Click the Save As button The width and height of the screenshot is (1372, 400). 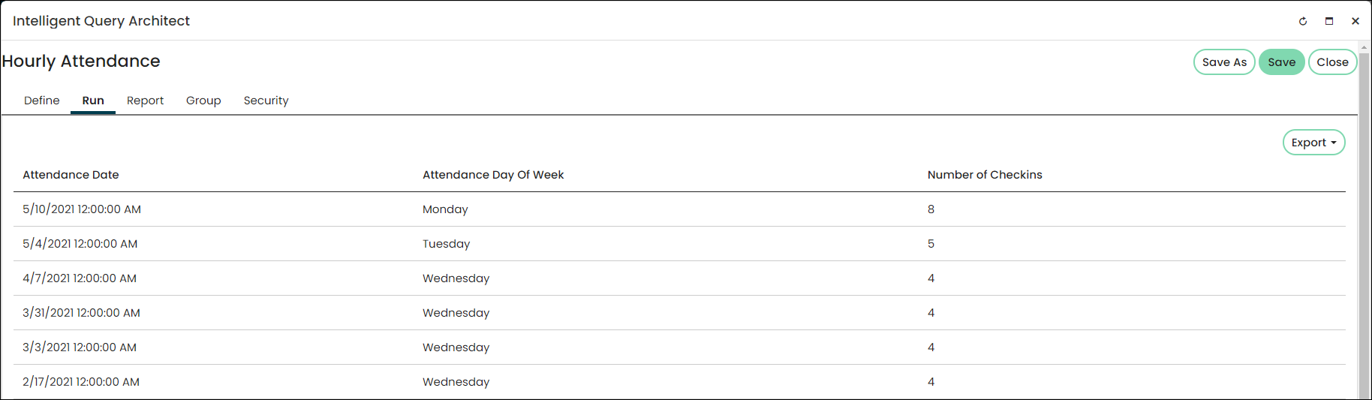click(1224, 62)
